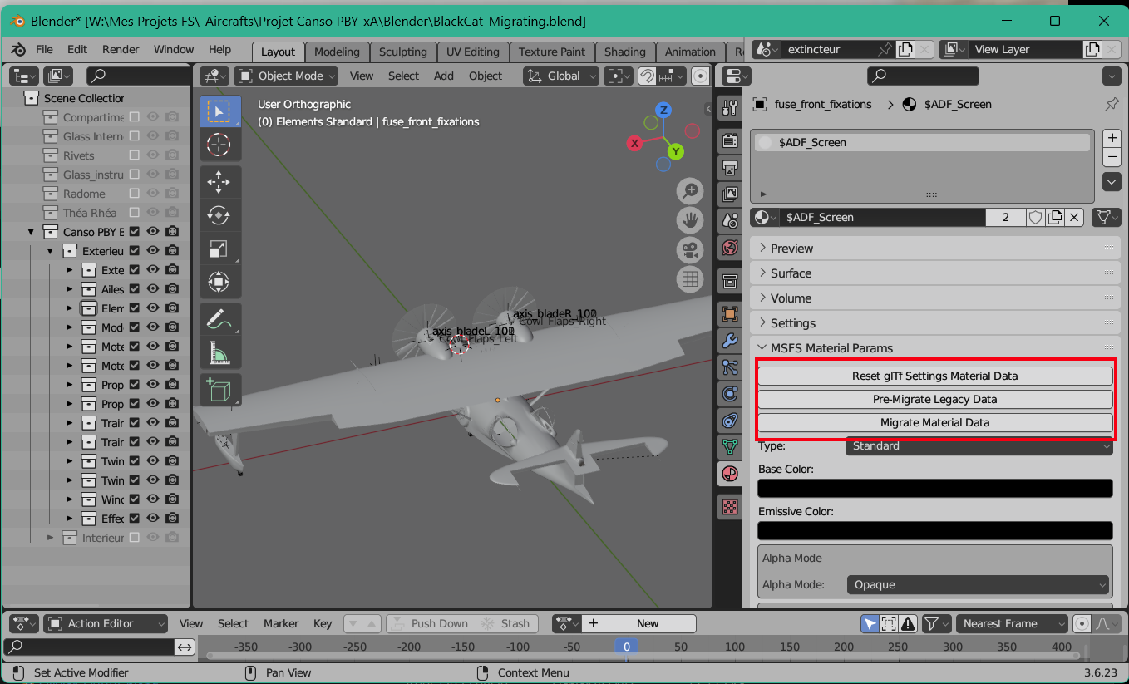This screenshot has width=1129, height=684.
Task: Hide the Canso PBY collection in viewport
Action: pyautogui.click(x=153, y=232)
